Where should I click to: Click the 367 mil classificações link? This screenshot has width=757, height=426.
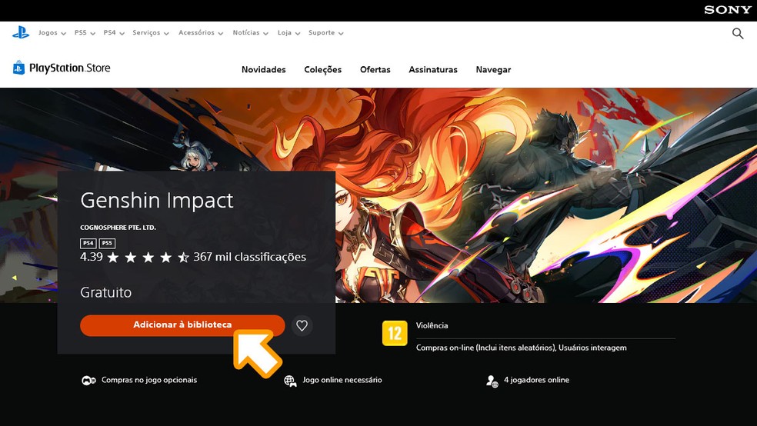(x=249, y=257)
